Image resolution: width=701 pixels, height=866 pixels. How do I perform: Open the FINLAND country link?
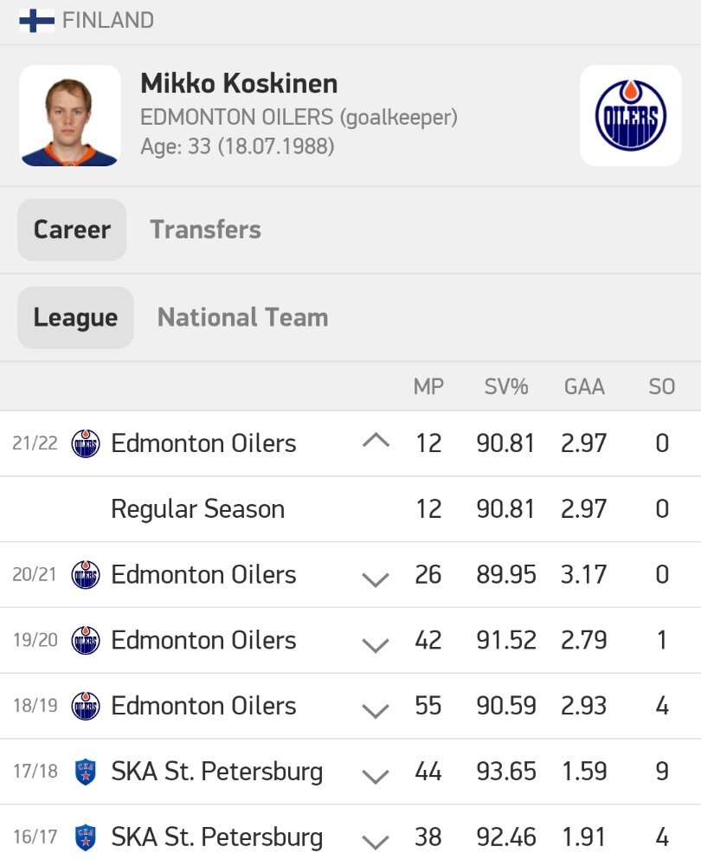(108, 21)
